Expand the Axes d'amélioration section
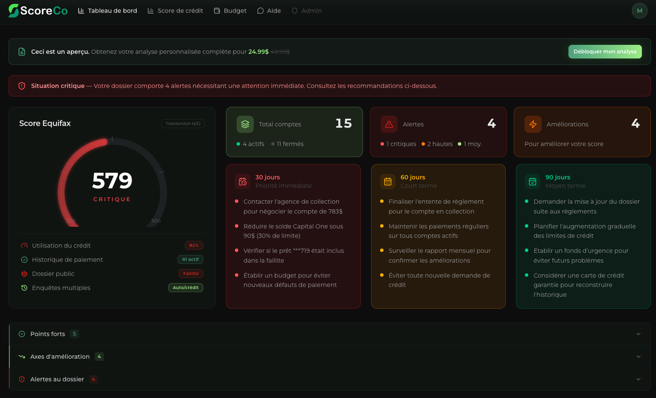Image resolution: width=656 pixels, height=398 pixels. tap(330, 357)
